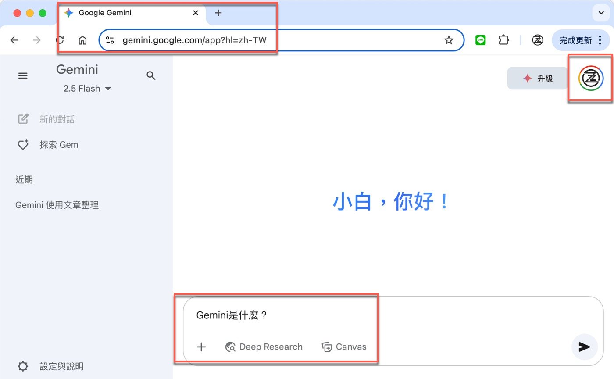This screenshot has height=379, width=614.
Task: Open the browser home page icon
Action: coord(82,40)
